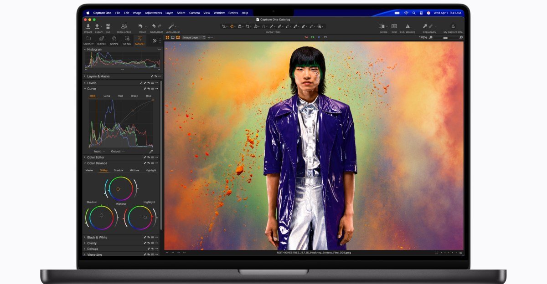Screen dimensions: 547x284
Task: Open My Capture One
Action: click(454, 26)
